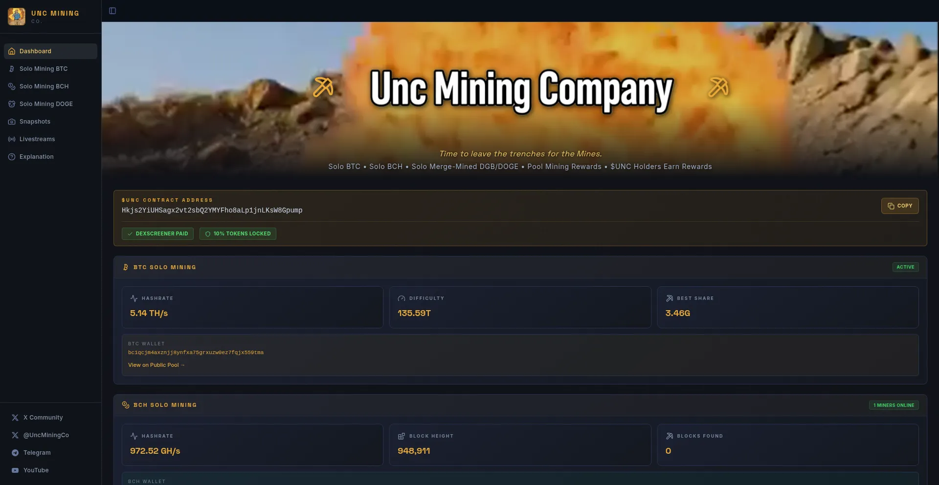939x485 pixels.
Task: Click the 135.59T difficulty value
Action: pyautogui.click(x=414, y=314)
